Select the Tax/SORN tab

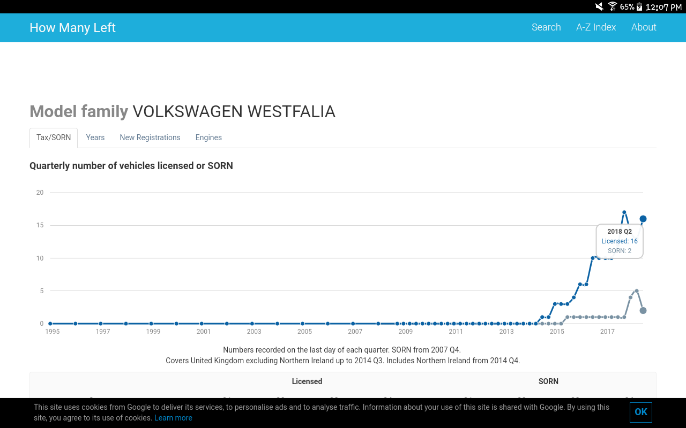[54, 137]
